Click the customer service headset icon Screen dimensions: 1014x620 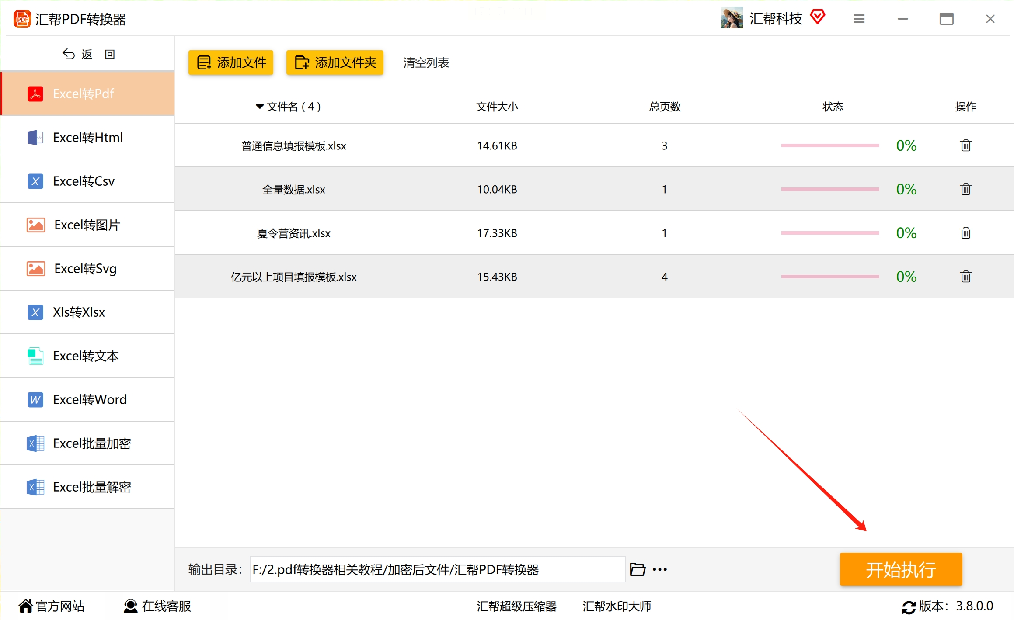click(130, 606)
